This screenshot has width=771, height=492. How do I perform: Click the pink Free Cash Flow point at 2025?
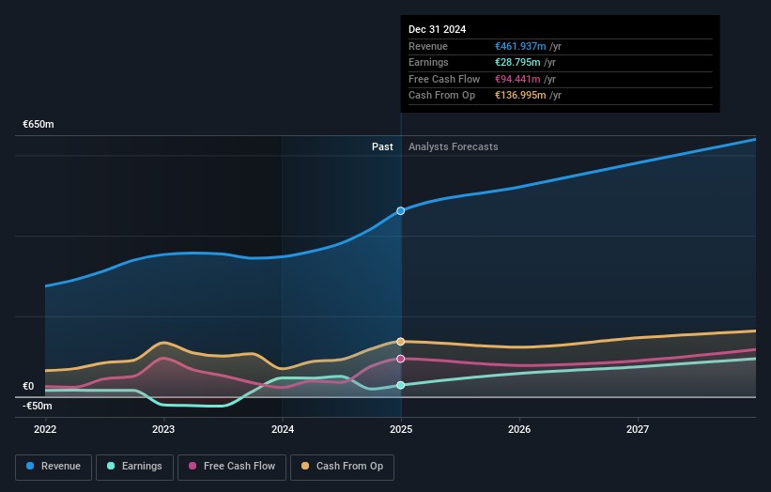(x=401, y=359)
